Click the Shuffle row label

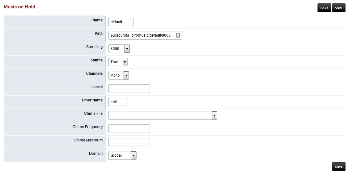(x=96, y=60)
